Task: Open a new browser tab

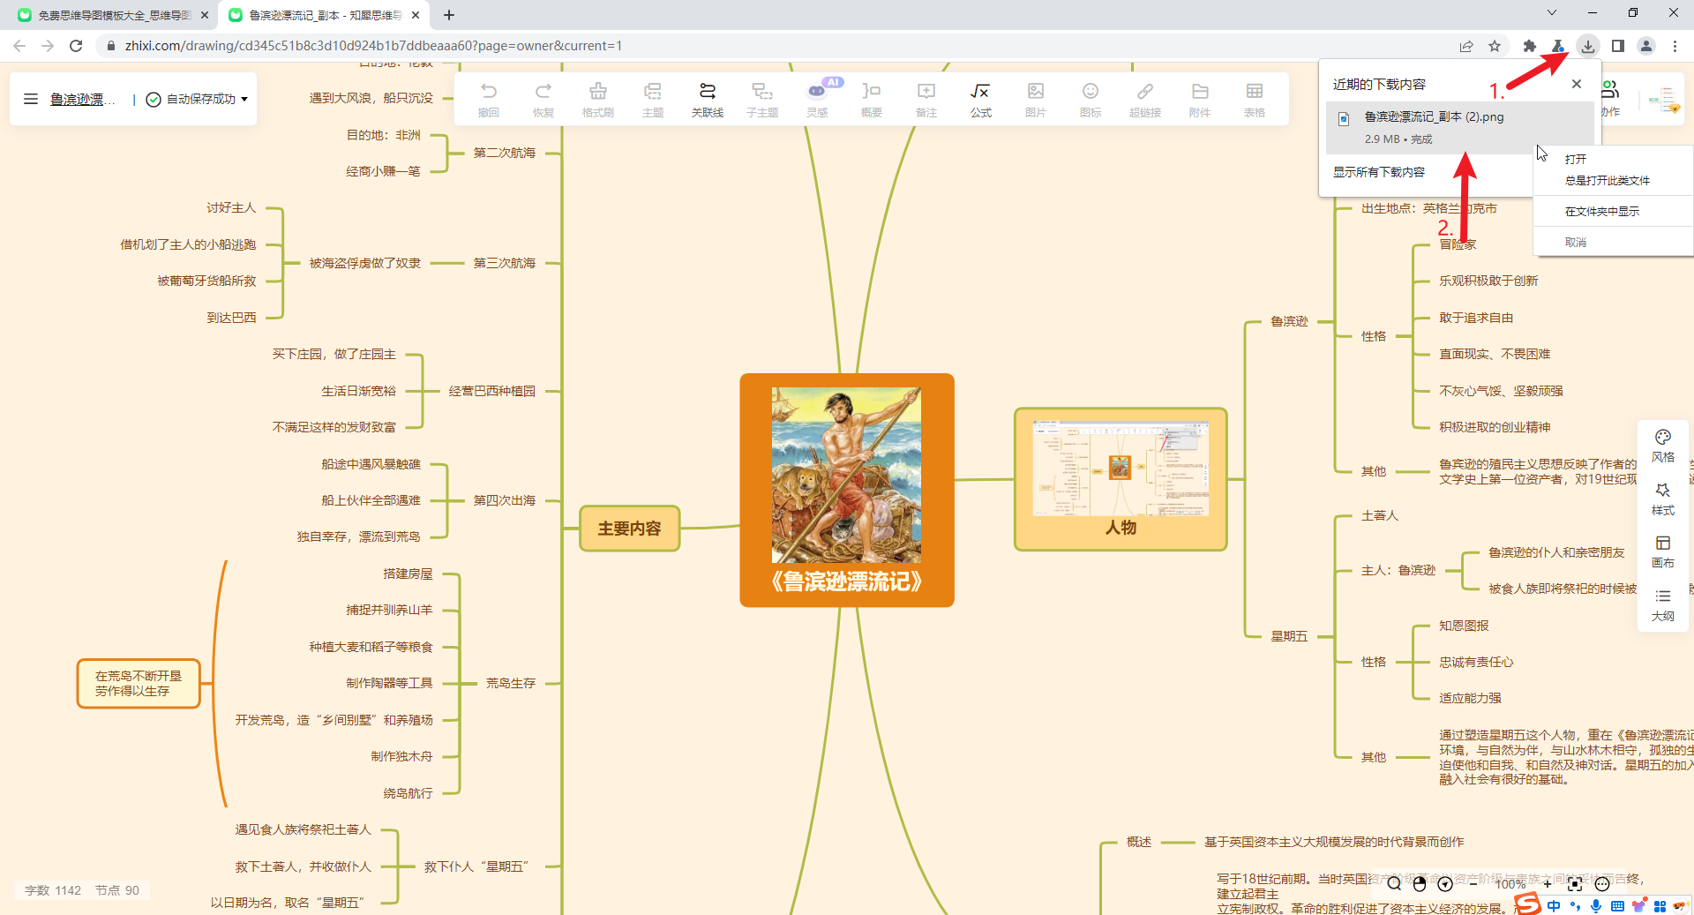Action: (449, 15)
